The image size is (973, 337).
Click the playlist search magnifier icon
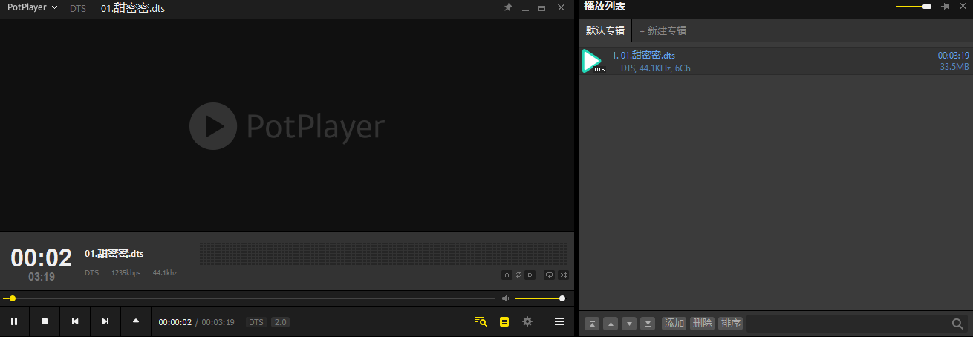[958, 324]
